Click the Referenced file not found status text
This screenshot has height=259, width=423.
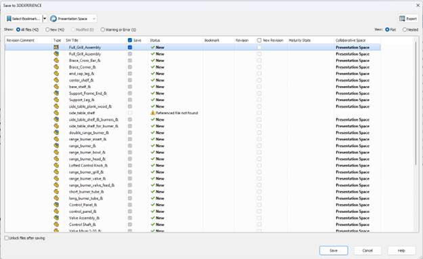click(177, 113)
